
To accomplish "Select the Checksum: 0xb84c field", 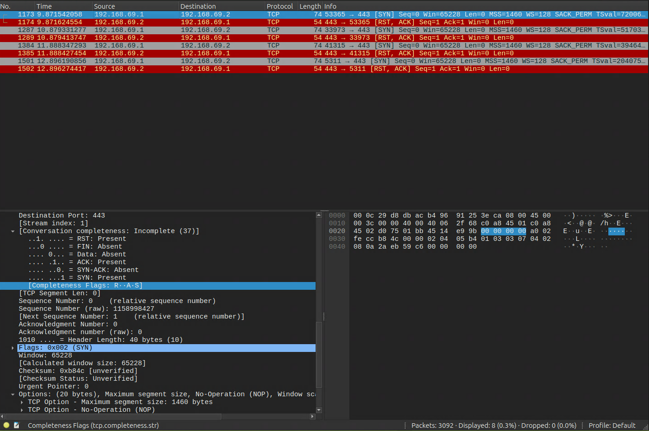I will tap(78, 371).
